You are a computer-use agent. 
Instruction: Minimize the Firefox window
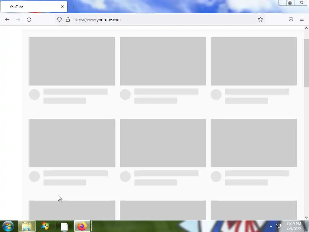282,3
